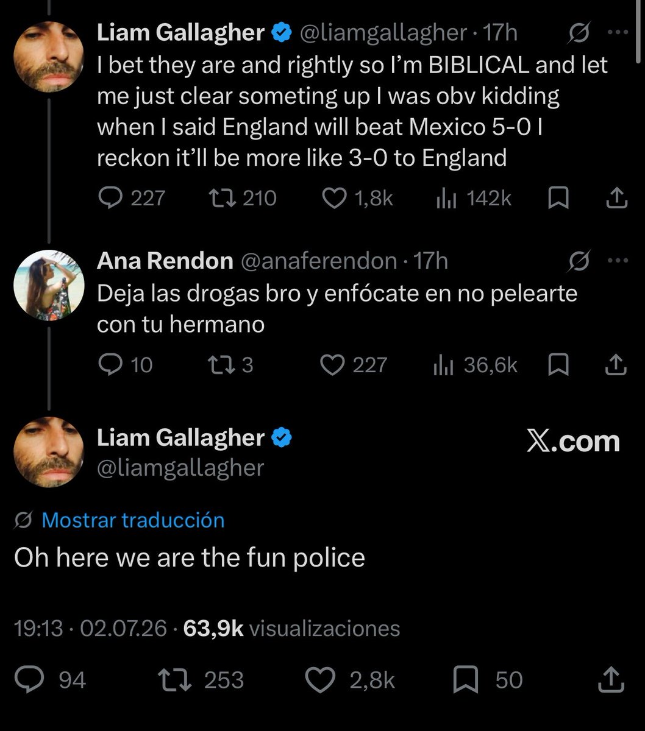645x731 pixels.
Task: Share Liam Gallagher's top tweet
Action: click(616, 197)
